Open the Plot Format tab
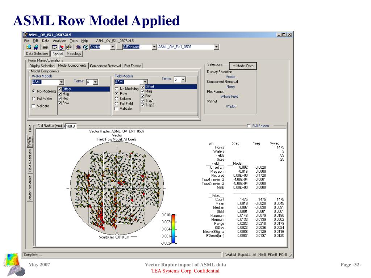 (133, 66)
